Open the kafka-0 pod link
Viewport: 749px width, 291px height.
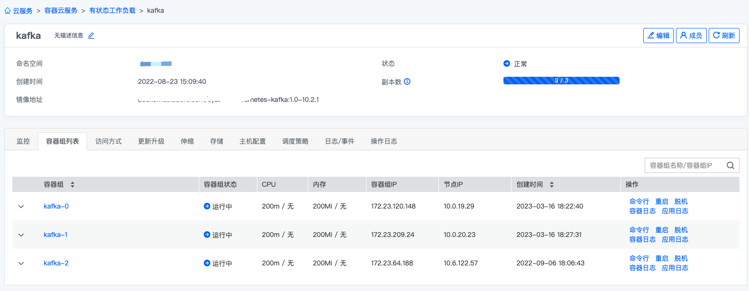[56, 206]
